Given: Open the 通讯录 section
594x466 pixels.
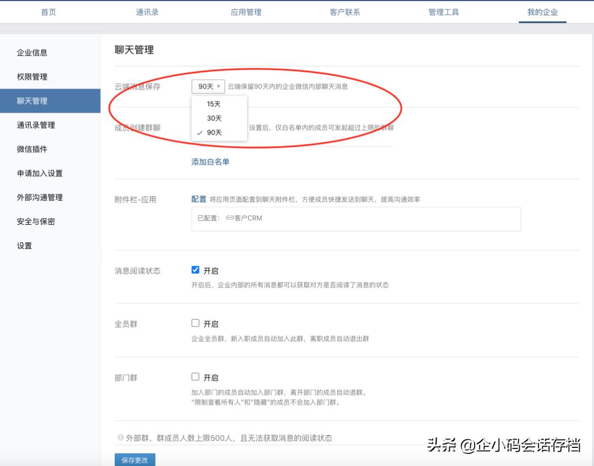Looking at the screenshot, I should [x=146, y=11].
